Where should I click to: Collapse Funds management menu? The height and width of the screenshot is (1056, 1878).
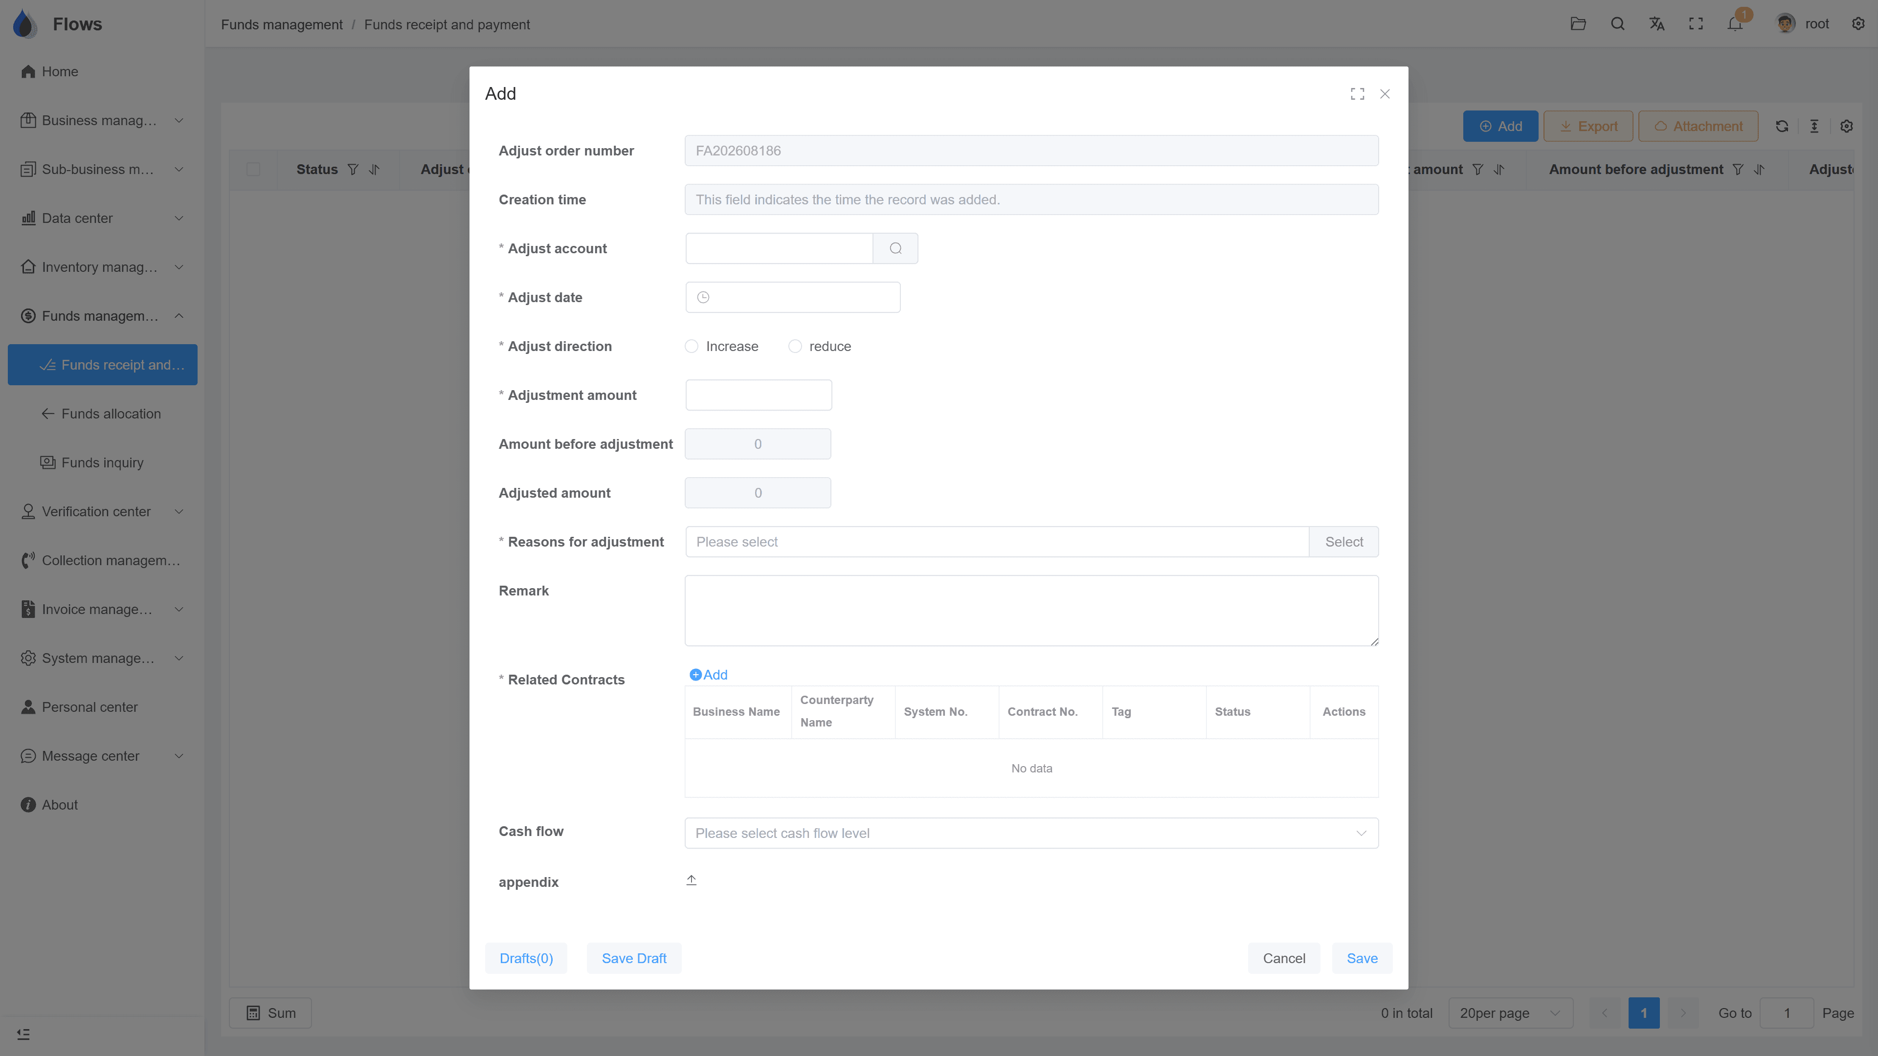pos(102,315)
